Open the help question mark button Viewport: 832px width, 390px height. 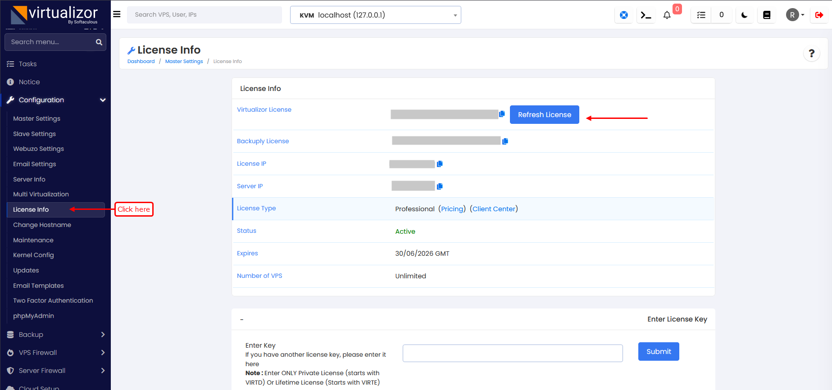coord(811,54)
